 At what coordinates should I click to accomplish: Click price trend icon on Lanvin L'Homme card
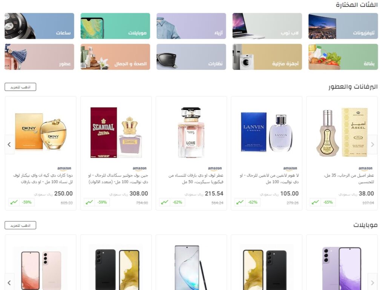(x=240, y=202)
